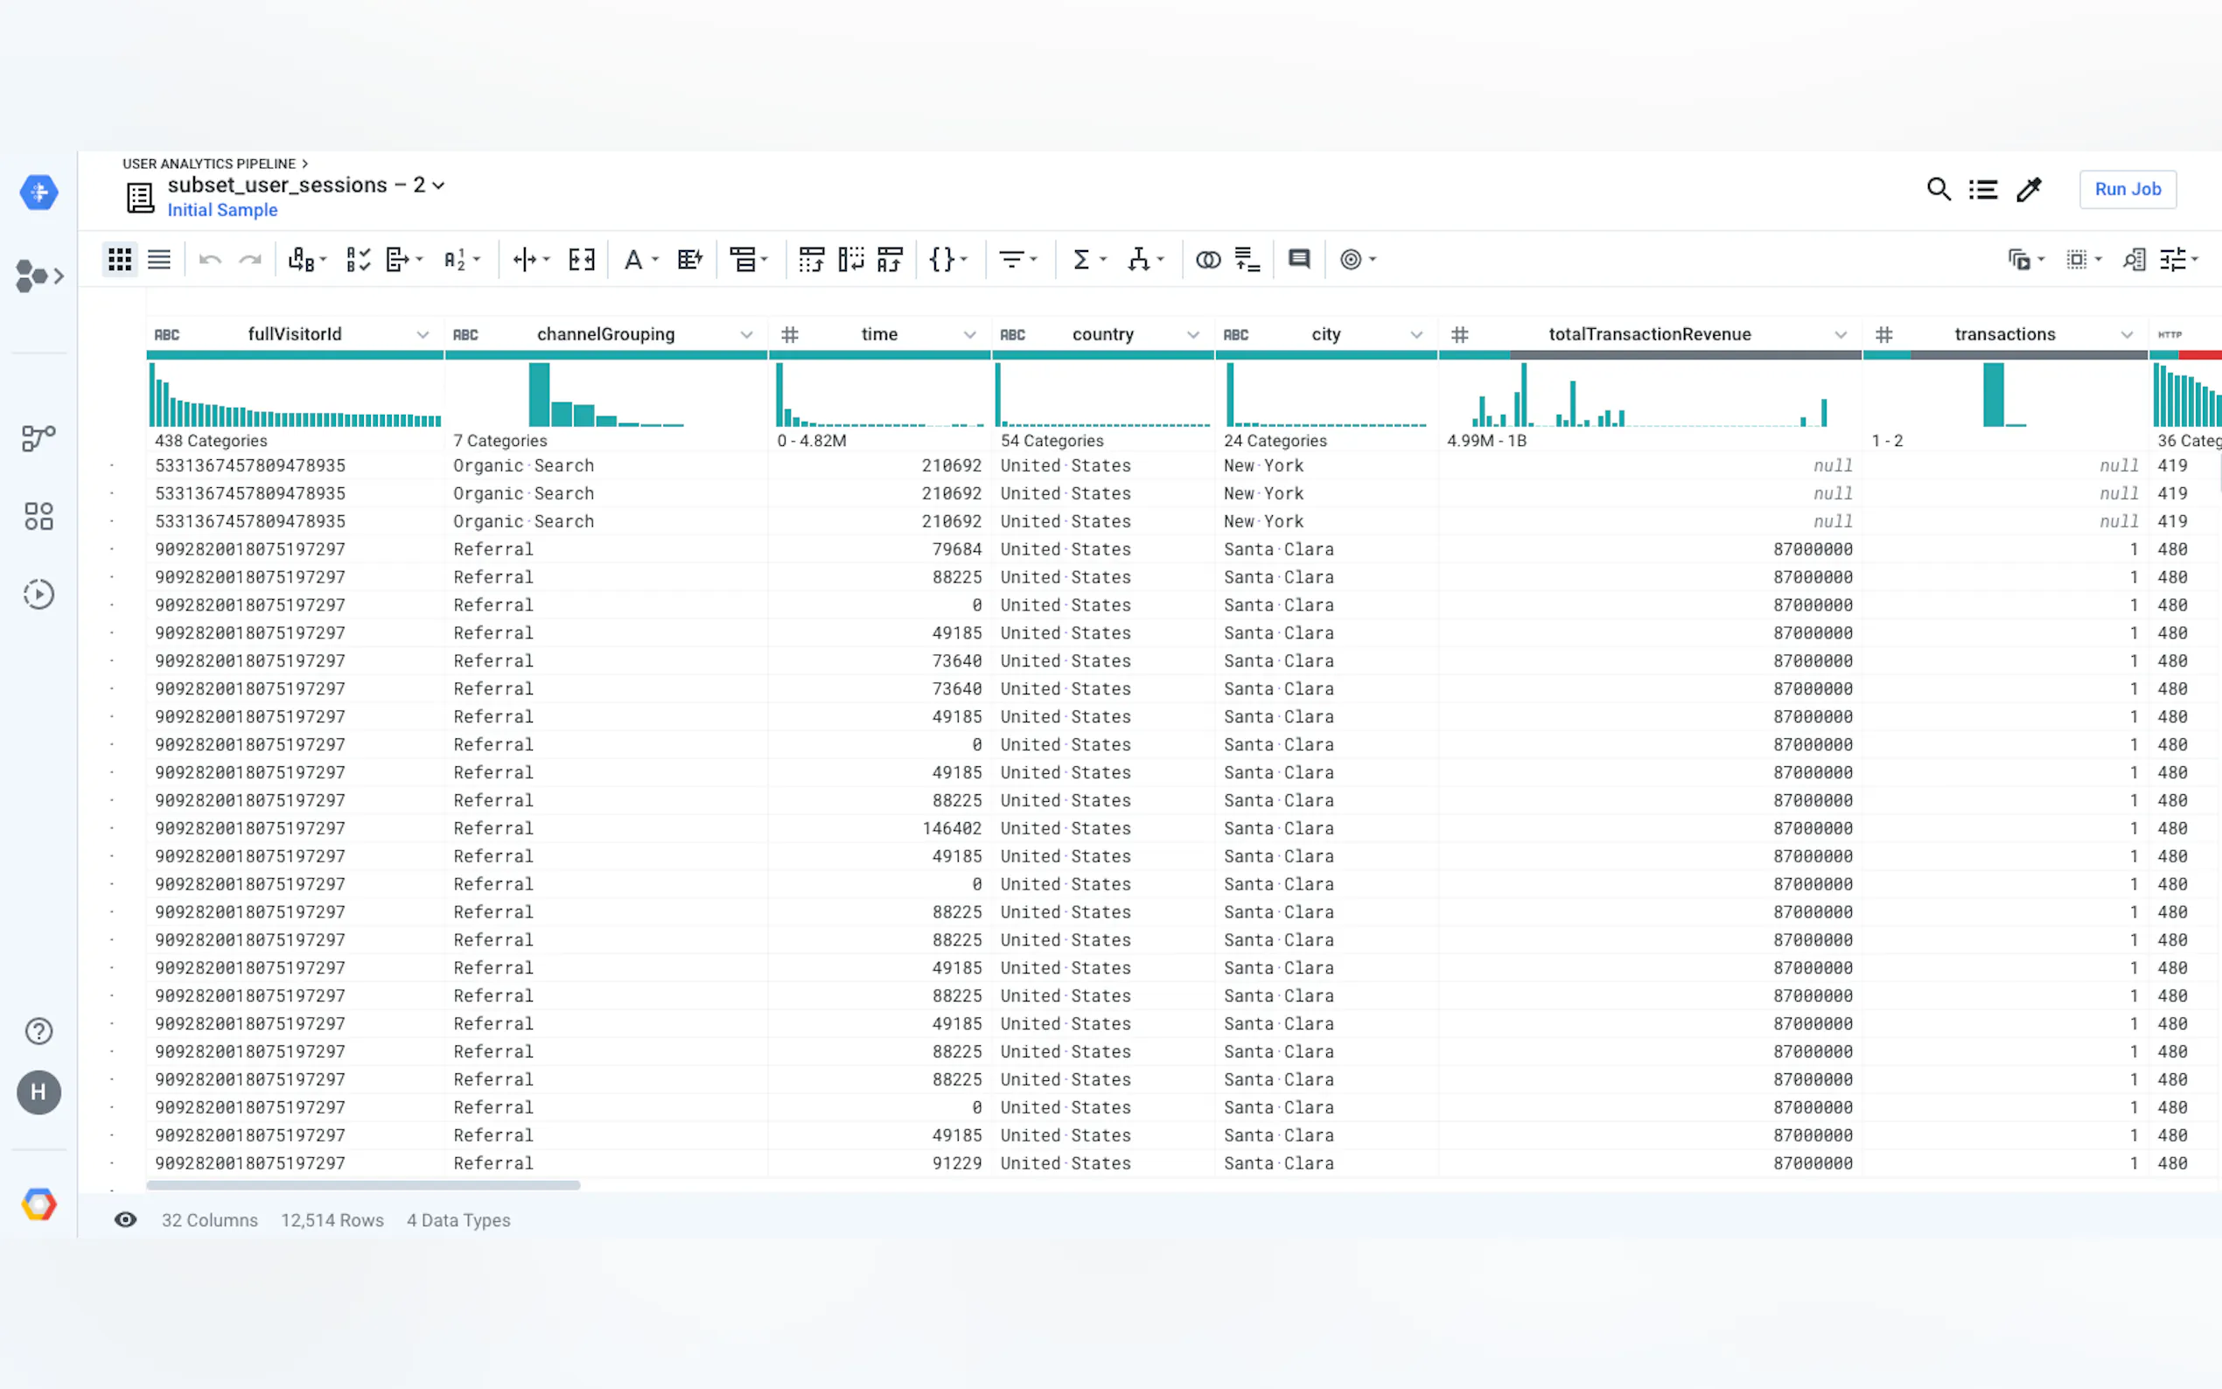The image size is (2222, 1389).
Task: Open the time column menu chevron
Action: tap(970, 335)
